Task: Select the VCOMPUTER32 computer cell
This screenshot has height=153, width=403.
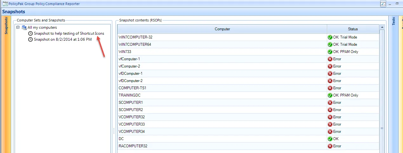Action: 222,117
